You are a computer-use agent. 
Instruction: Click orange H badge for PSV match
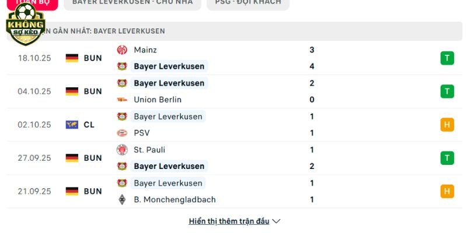pos(447,125)
